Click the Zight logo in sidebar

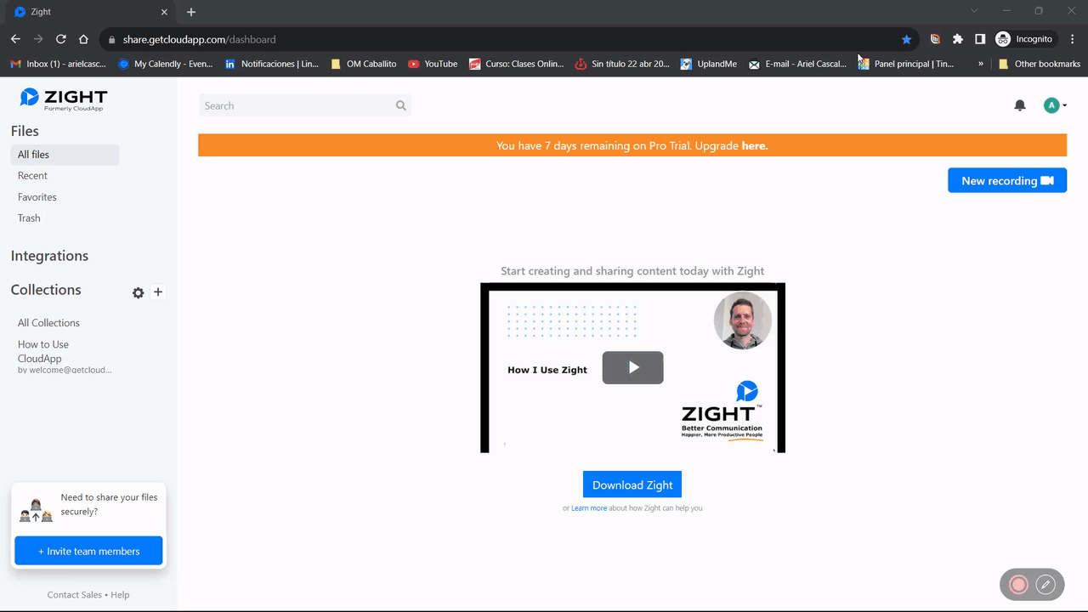pyautogui.click(x=64, y=99)
